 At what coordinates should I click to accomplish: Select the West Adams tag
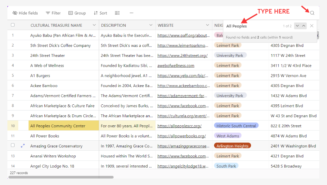tap(228, 136)
